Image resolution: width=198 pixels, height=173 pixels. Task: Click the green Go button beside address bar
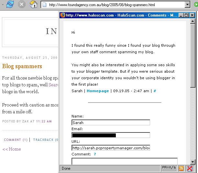point(196,5)
